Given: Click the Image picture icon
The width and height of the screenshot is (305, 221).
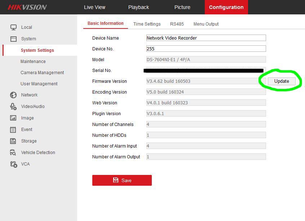Looking at the screenshot, I should coord(13,118).
